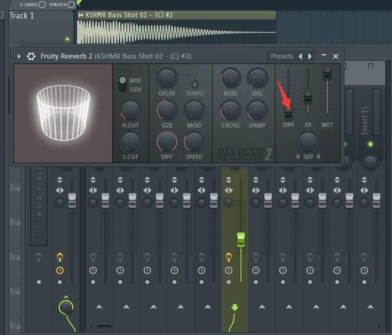Click the master channel swap stereo arrows

click(x=60, y=190)
